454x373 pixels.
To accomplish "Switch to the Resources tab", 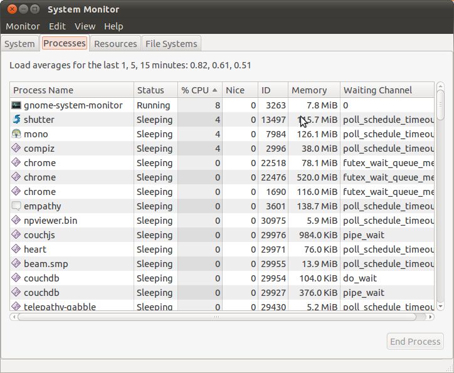I will [x=115, y=44].
